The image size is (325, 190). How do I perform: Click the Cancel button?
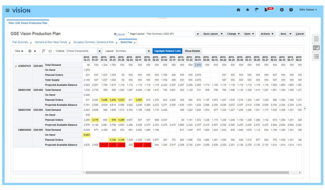pos(300,34)
